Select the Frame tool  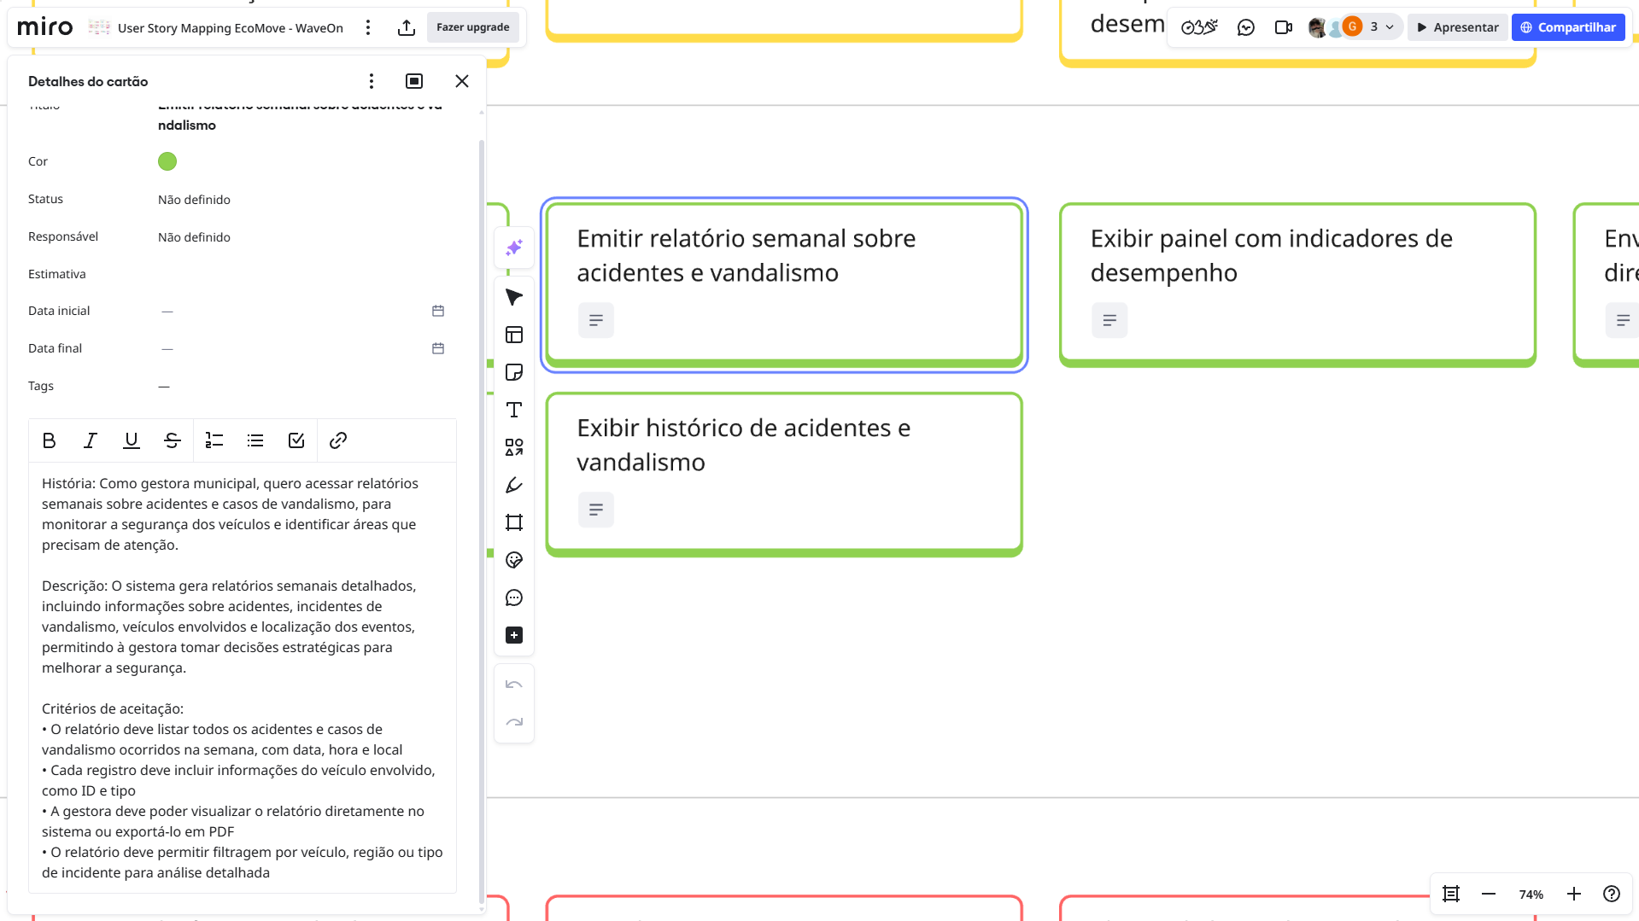[514, 522]
